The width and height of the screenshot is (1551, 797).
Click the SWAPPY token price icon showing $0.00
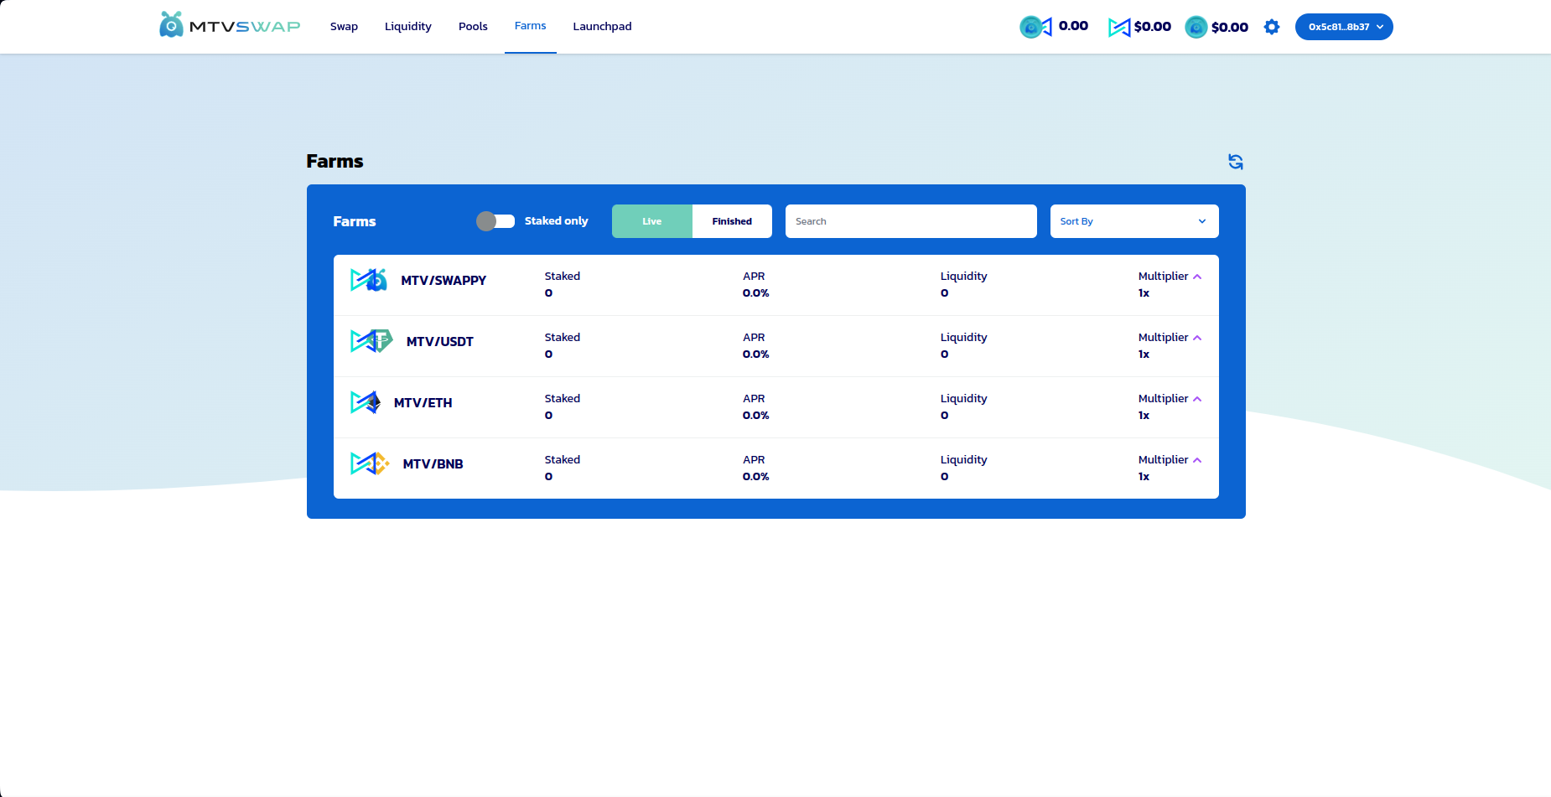tap(1196, 27)
